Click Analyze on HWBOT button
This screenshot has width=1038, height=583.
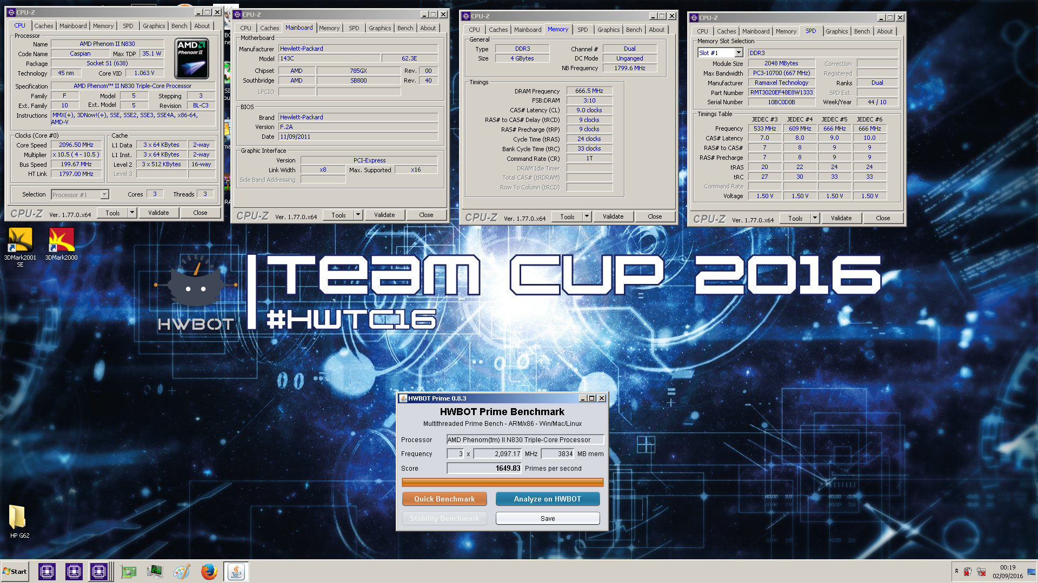click(x=547, y=499)
